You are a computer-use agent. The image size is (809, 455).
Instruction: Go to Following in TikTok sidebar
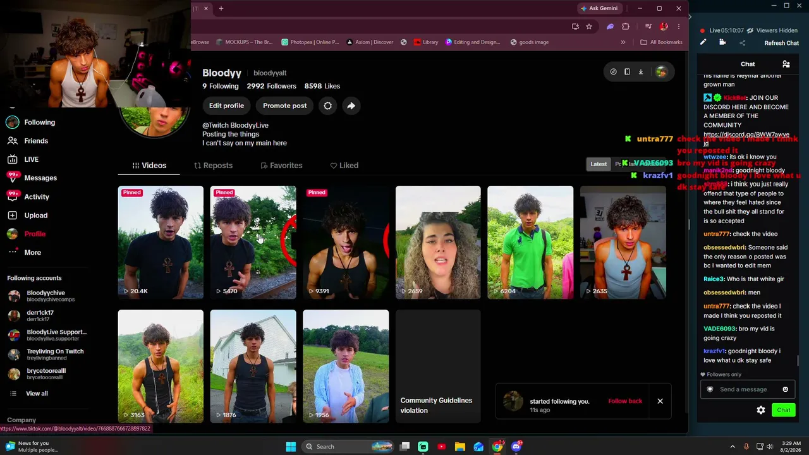(31, 123)
